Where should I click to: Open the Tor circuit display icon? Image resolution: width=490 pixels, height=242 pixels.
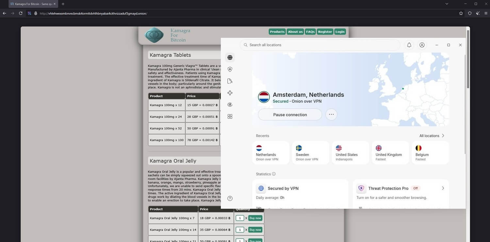30,13
